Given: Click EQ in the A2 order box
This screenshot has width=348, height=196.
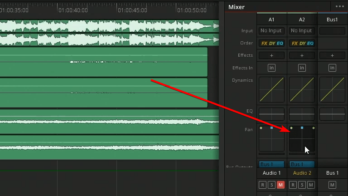Looking at the screenshot, I should pyautogui.click(x=310, y=44).
